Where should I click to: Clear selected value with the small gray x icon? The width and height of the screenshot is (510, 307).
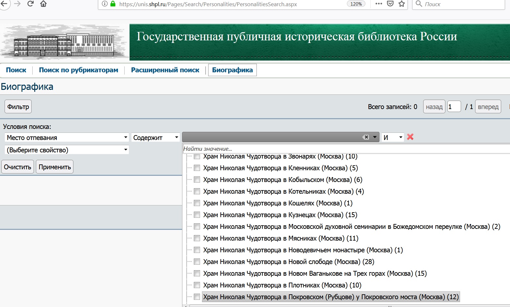(366, 137)
